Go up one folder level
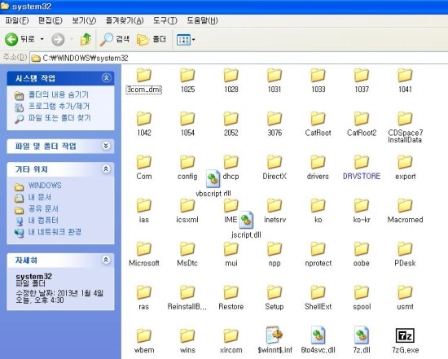The image size is (448, 359). pyautogui.click(x=86, y=39)
